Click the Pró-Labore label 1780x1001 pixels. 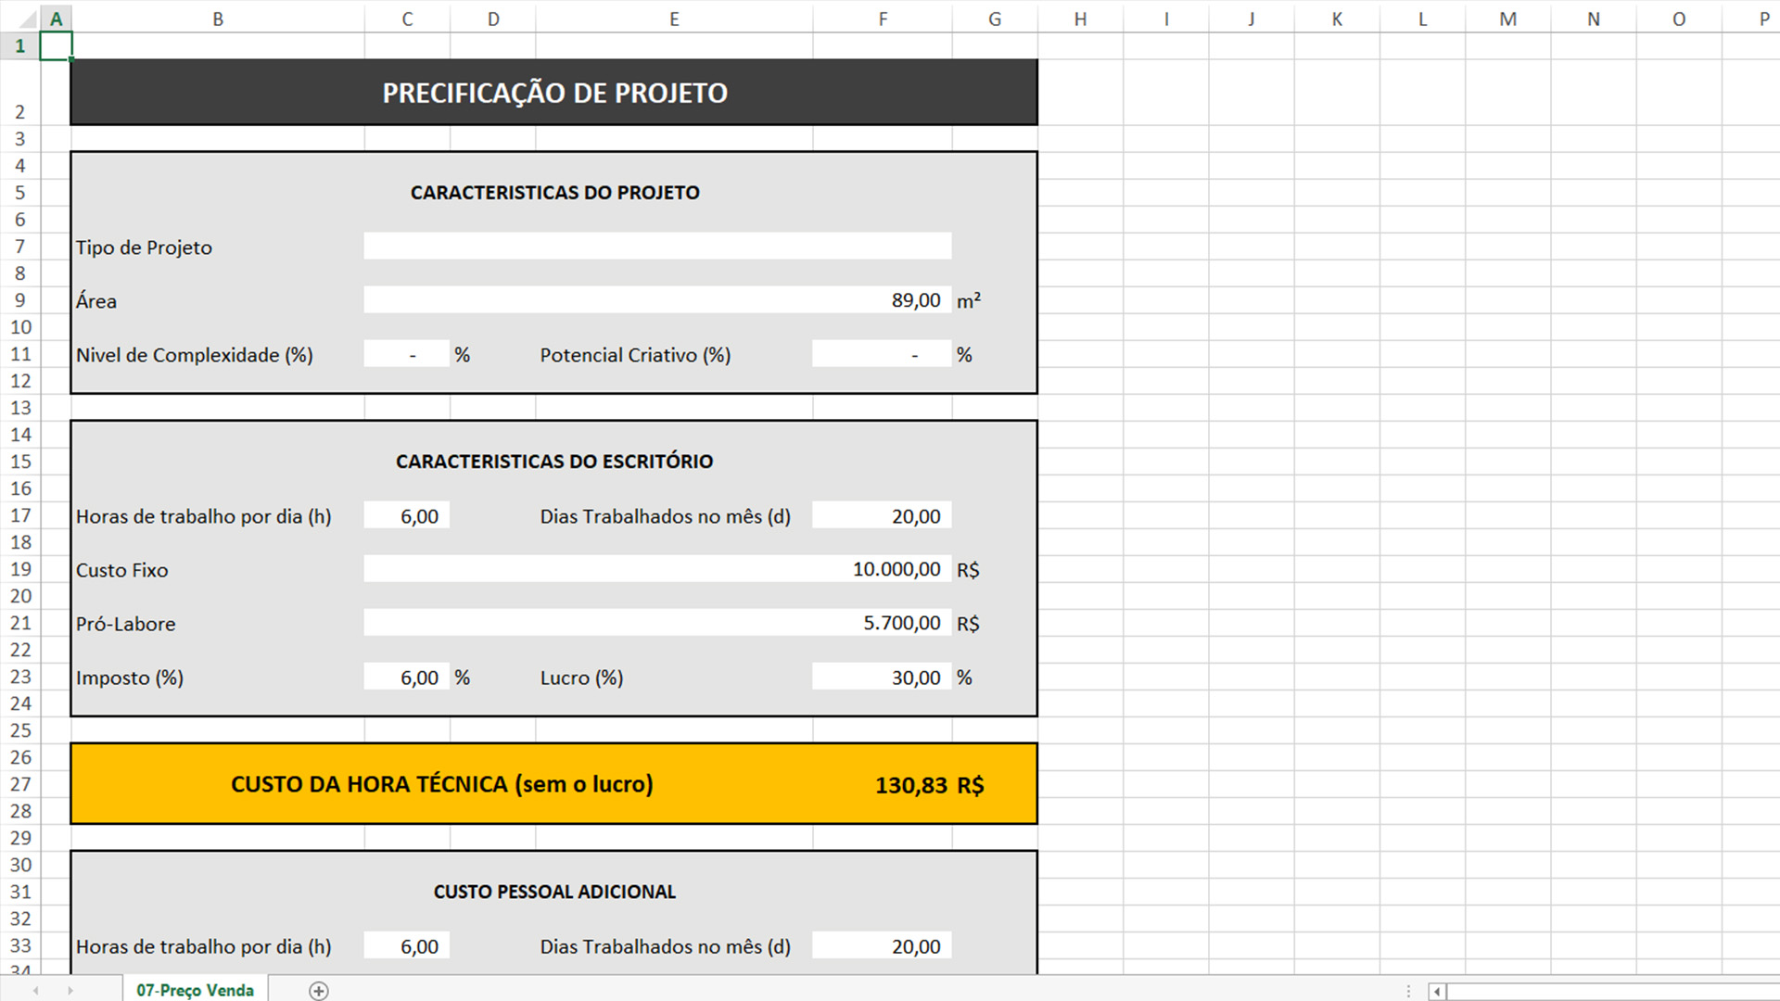click(x=125, y=624)
